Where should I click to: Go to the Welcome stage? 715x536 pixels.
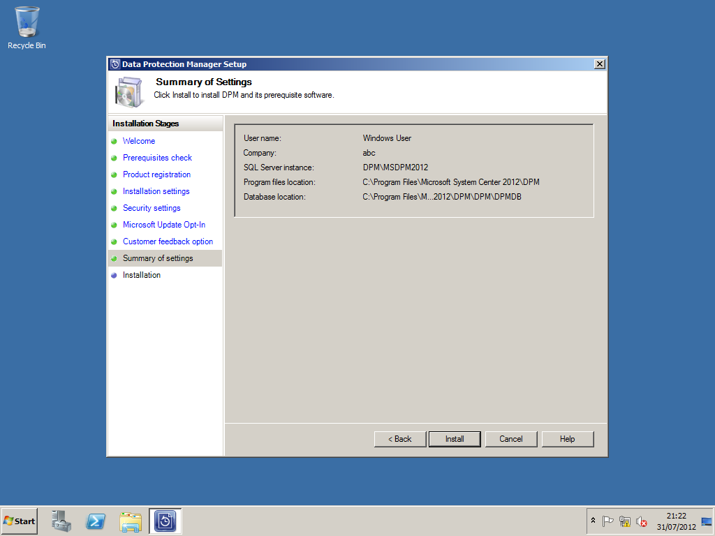coord(139,141)
